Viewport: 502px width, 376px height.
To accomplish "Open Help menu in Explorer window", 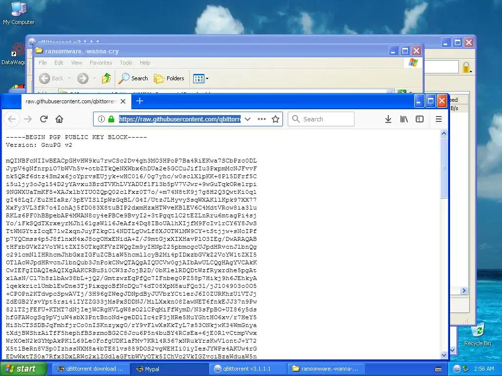I will [x=145, y=63].
